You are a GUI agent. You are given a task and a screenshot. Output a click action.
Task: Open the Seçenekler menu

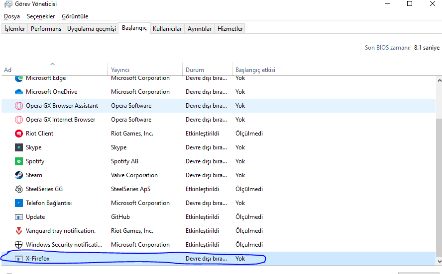tap(41, 16)
